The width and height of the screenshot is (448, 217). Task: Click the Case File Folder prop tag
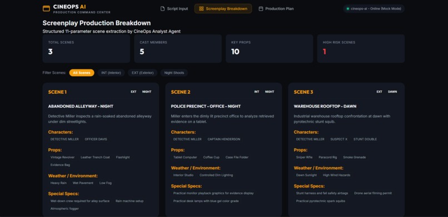click(237, 157)
